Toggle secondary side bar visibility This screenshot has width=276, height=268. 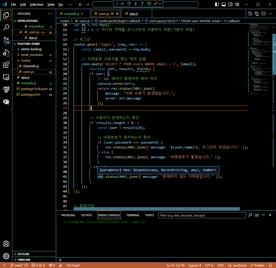230,4
